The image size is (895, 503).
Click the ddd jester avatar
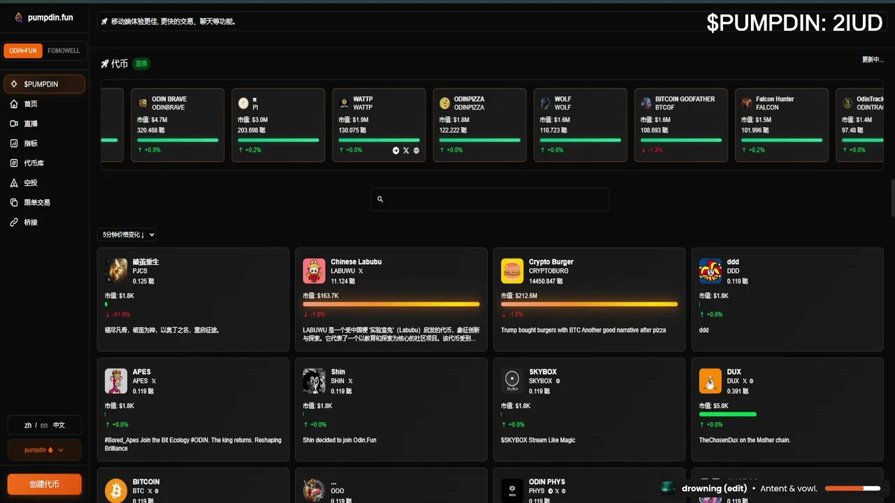(x=710, y=271)
